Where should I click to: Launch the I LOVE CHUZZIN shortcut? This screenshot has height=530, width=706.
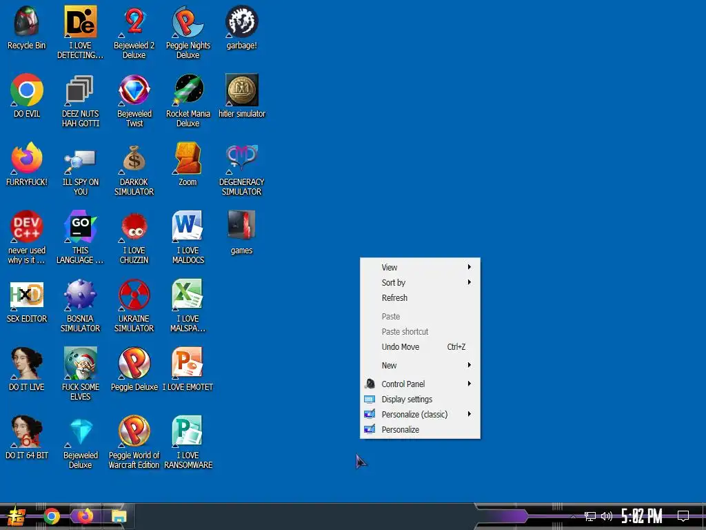tap(134, 237)
